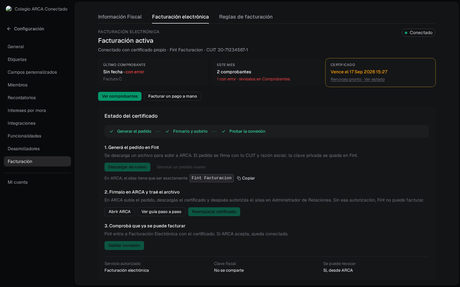The image size is (460, 287).
Task: Select the Facturación electrónica tab
Action: pyautogui.click(x=180, y=17)
